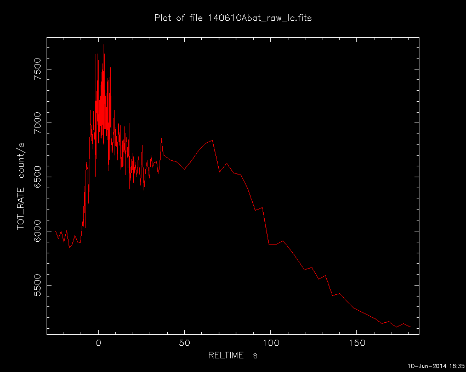Click the y-axis tick label '7500'

point(37,69)
